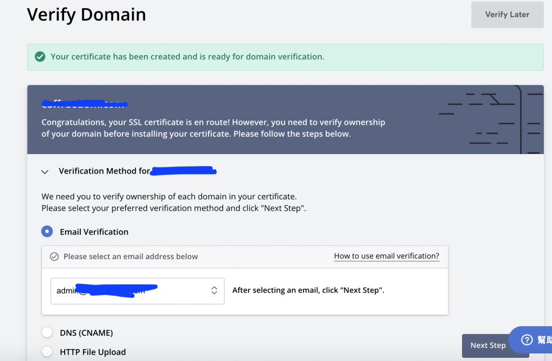
Task: Click the green checkmark success icon
Action: (x=40, y=57)
